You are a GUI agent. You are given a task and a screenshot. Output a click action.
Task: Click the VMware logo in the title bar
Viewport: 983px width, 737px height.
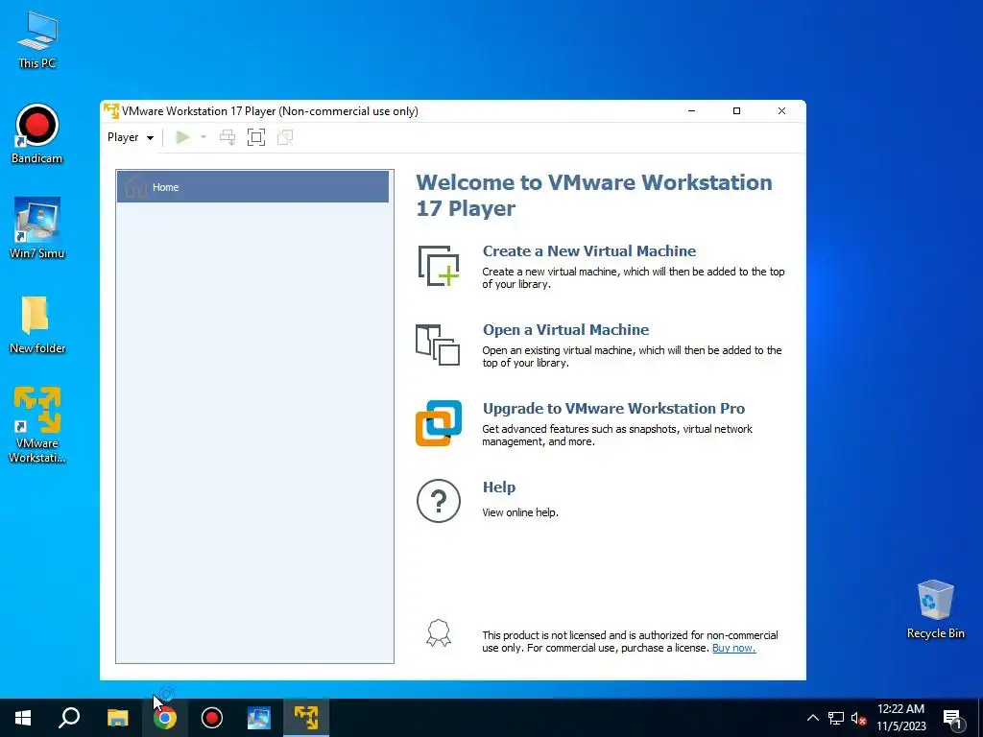pos(111,111)
